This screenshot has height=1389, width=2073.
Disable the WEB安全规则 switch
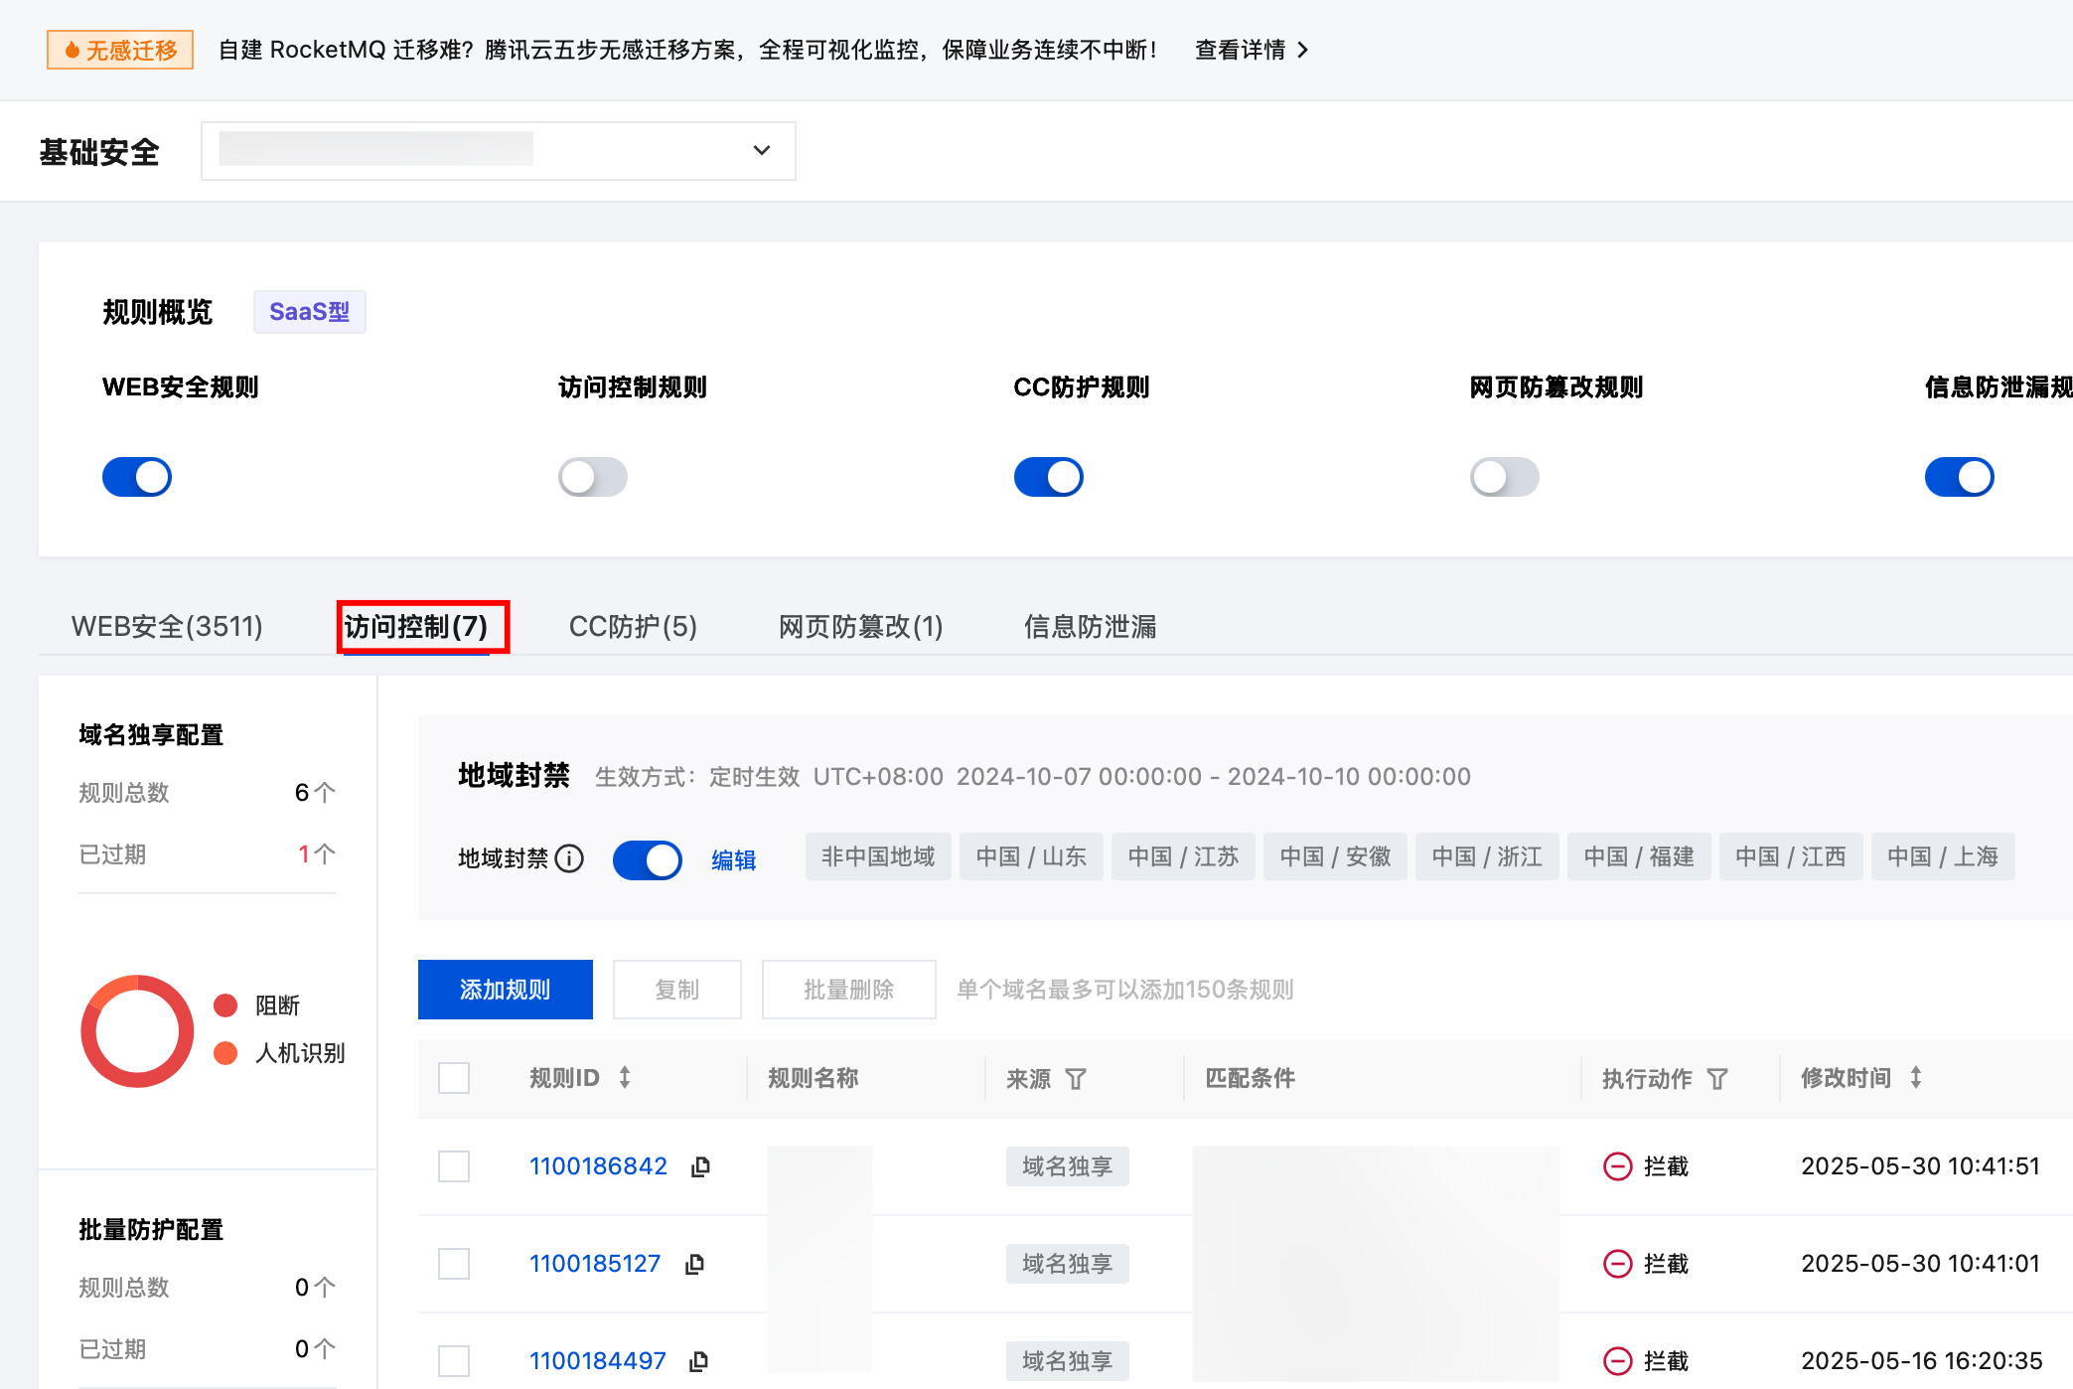point(137,477)
